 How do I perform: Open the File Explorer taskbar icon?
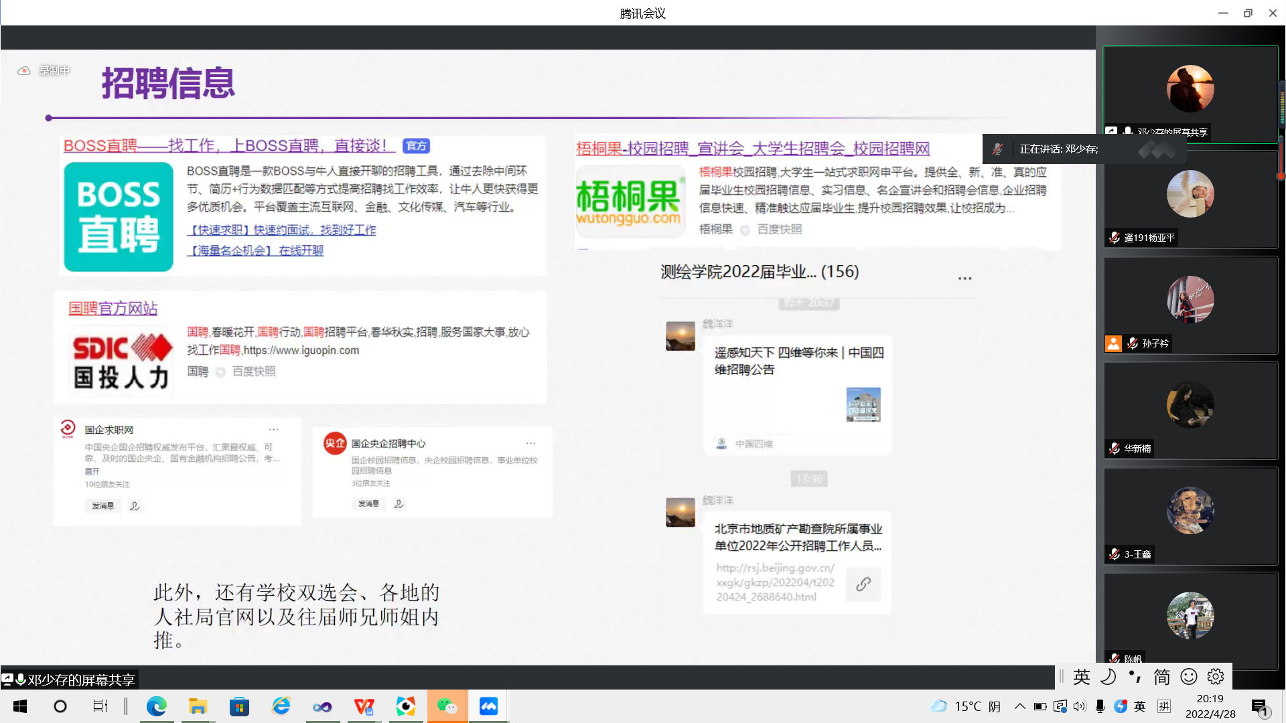coord(198,706)
